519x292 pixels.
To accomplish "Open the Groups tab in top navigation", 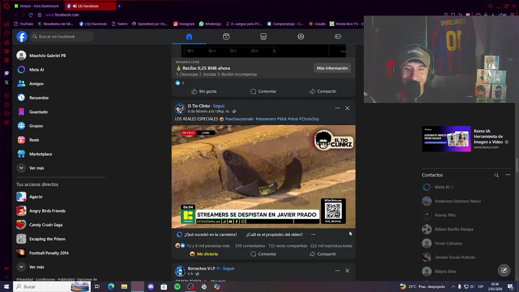I will pos(301,36).
